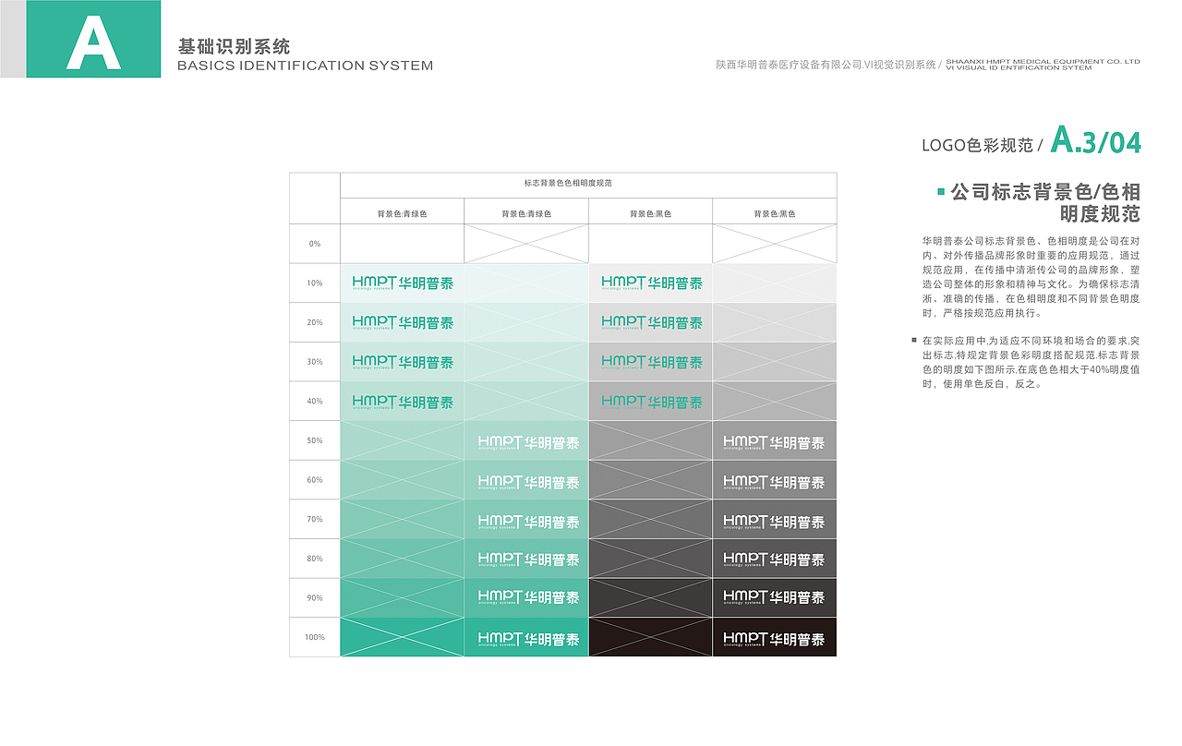The width and height of the screenshot is (1182, 746).
Task: Click 陕西华明普泰医疗设备有限公司 header text
Action: pyautogui.click(x=830, y=65)
